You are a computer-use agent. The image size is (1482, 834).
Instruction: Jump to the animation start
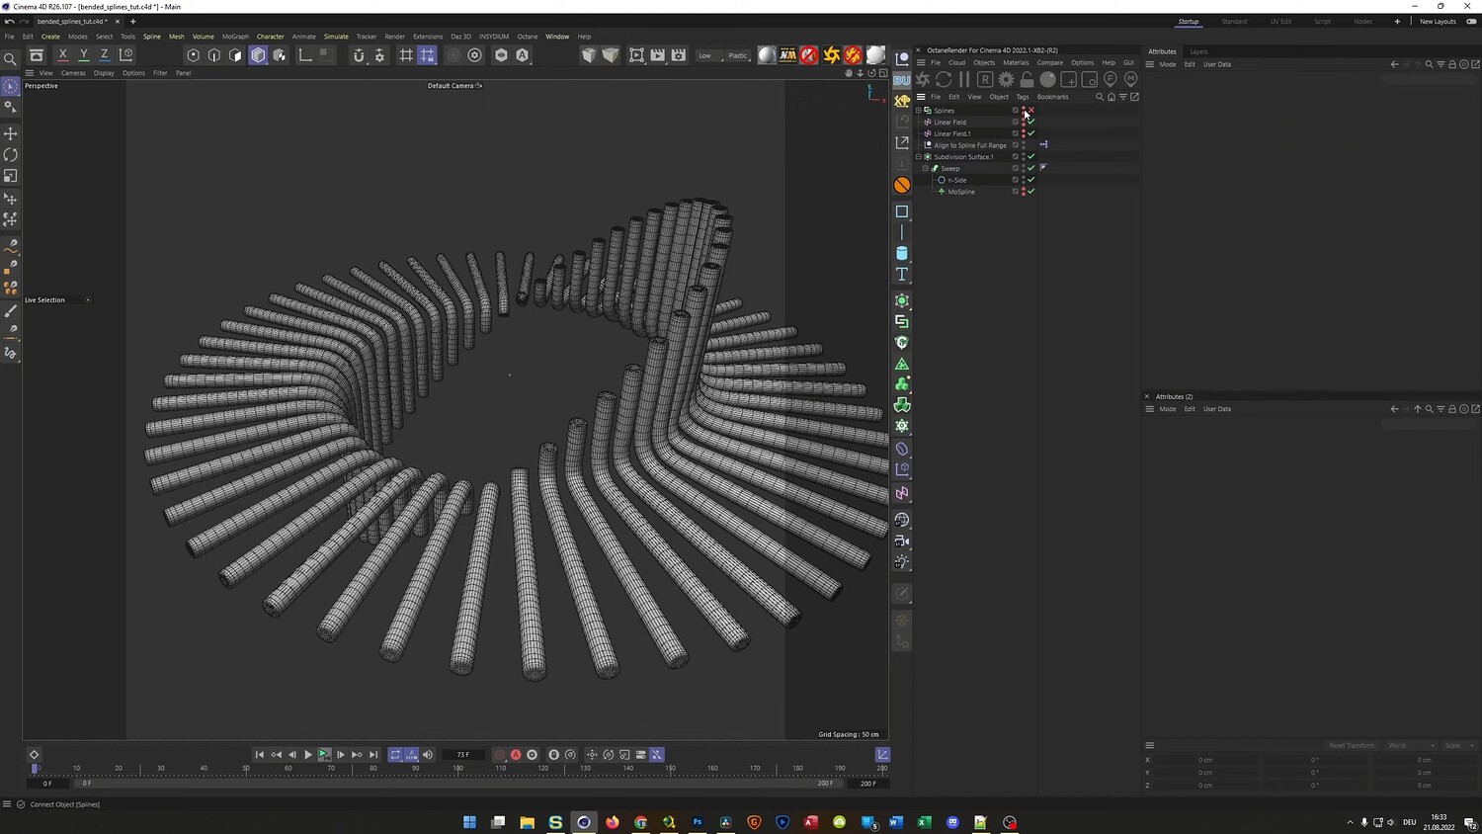260,755
